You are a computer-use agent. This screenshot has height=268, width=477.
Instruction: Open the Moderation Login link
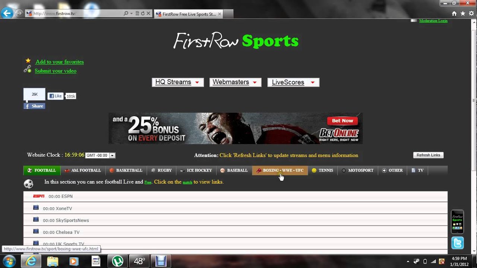click(x=433, y=21)
